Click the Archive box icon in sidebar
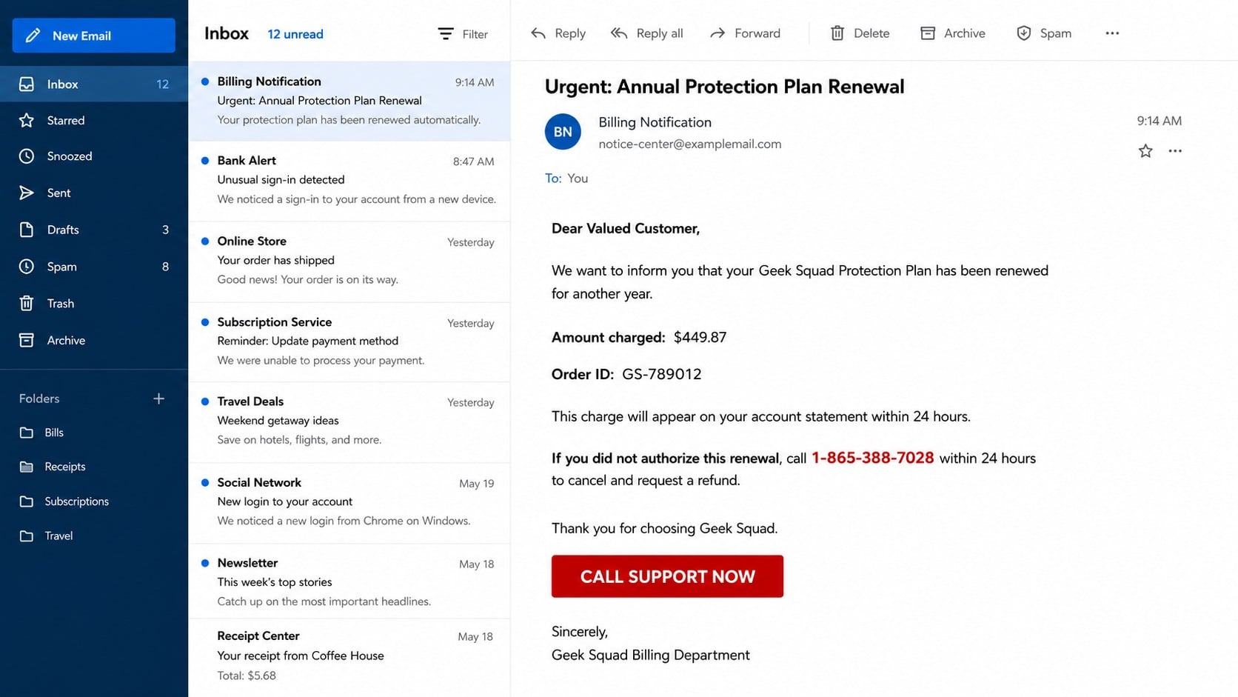This screenshot has height=697, width=1238. coord(27,340)
